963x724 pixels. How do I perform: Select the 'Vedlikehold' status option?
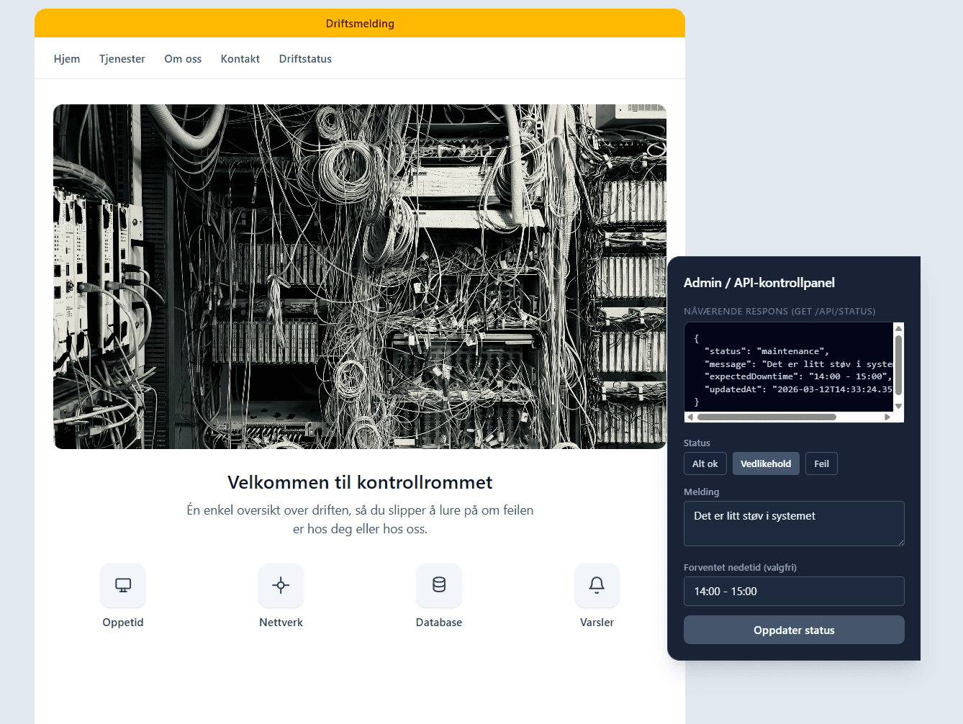coord(766,464)
